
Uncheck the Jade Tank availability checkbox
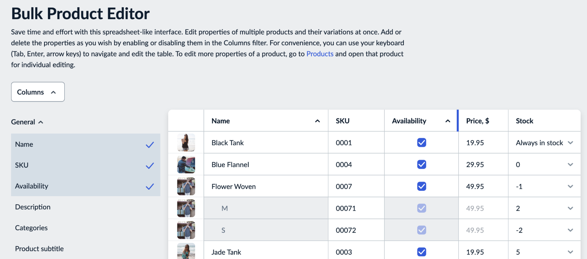[421, 252]
